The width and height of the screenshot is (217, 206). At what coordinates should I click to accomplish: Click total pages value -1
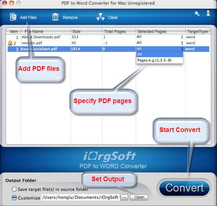pyautogui.click(x=105, y=43)
